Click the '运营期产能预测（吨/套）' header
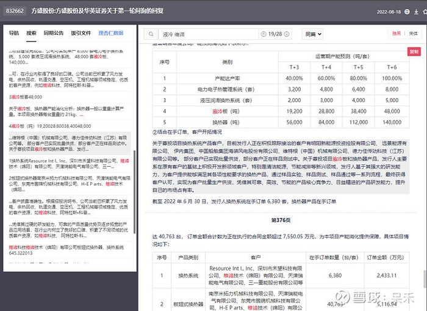Image resolution: width=427 pixels, height=311 pixels. click(342, 56)
